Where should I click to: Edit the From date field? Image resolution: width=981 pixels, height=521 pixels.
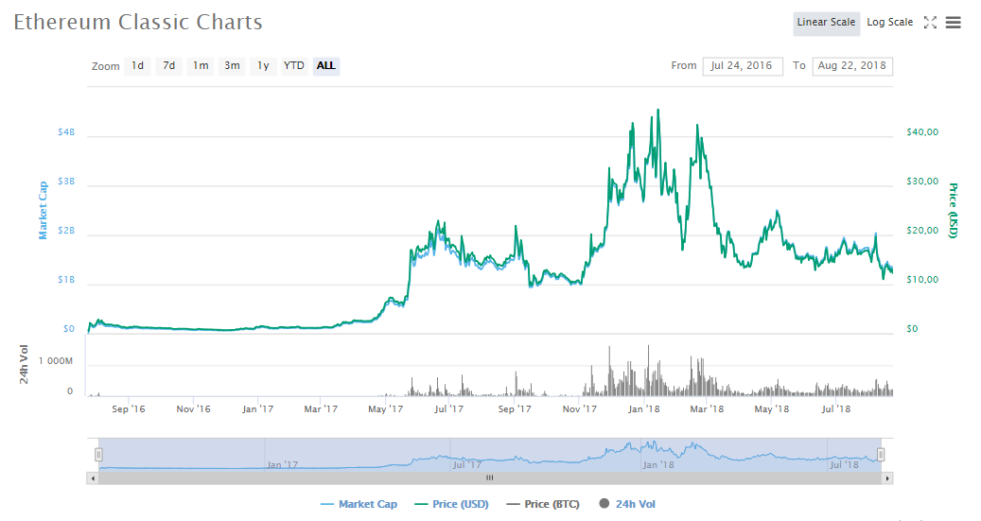743,65
